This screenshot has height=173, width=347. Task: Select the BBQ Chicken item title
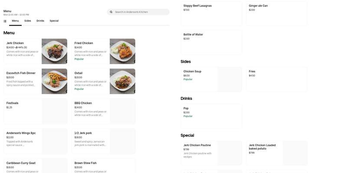click(83, 103)
